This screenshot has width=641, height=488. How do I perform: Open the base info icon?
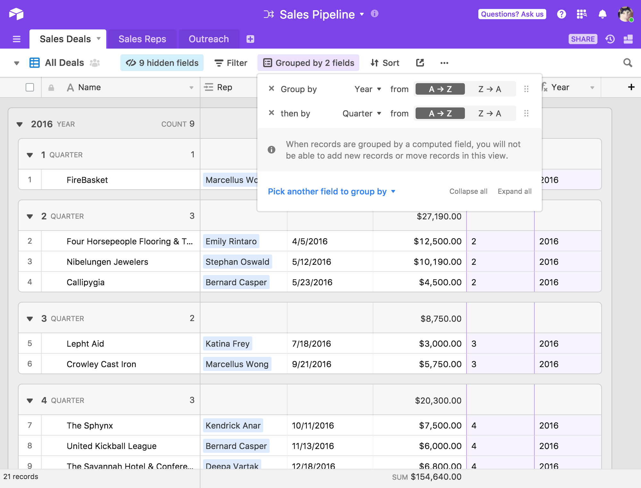tap(375, 14)
